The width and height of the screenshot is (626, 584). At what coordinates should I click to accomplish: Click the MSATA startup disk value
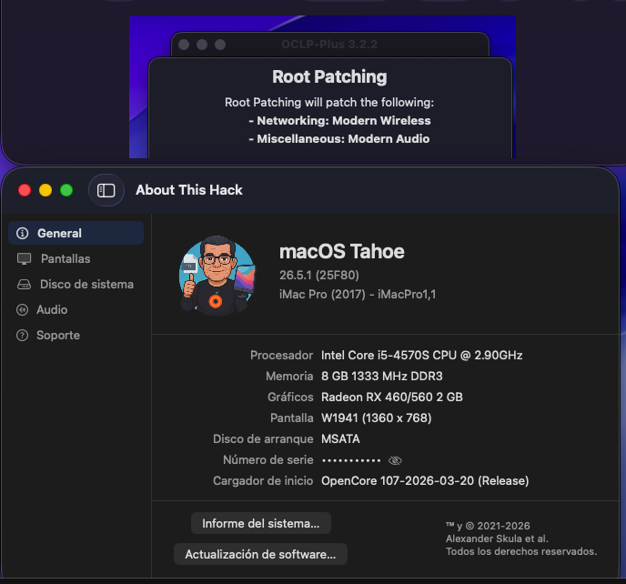coord(340,438)
